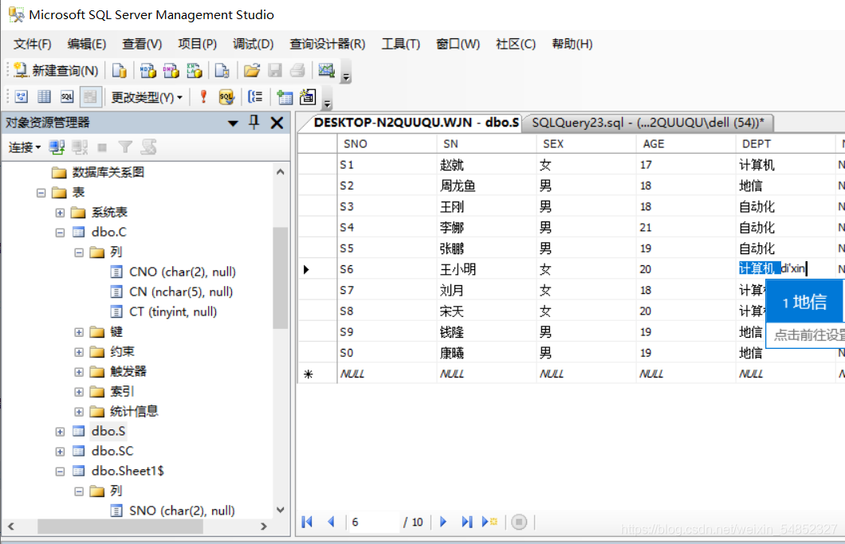845x544 pixels.
Task: Choose the 地信 IME candidate suggestion
Action: point(804,303)
